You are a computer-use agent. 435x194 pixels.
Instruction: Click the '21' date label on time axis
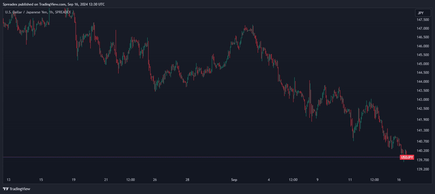click(x=106, y=180)
